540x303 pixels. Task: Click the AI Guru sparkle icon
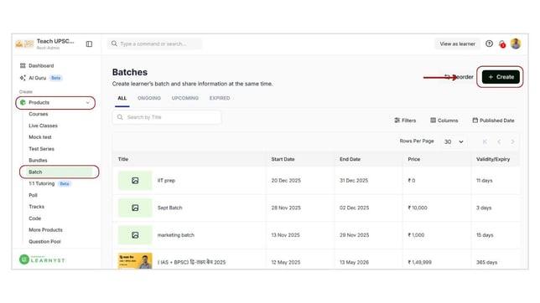pos(23,78)
